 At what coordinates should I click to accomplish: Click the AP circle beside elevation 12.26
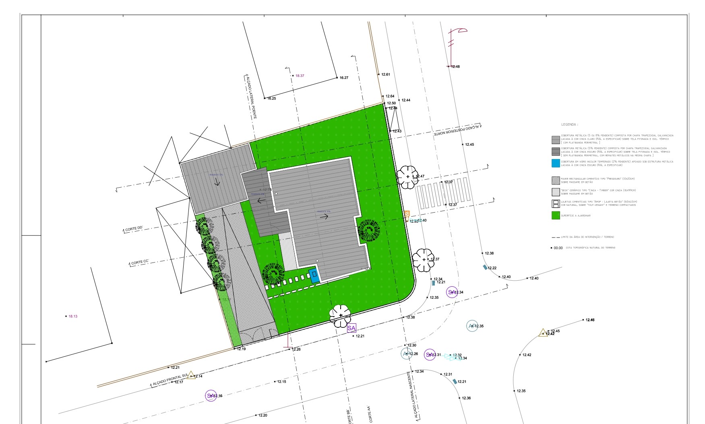click(406, 354)
